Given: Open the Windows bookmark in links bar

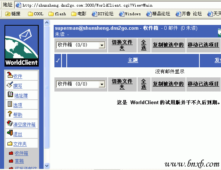Looking at the screenshot, I should 130,14.
